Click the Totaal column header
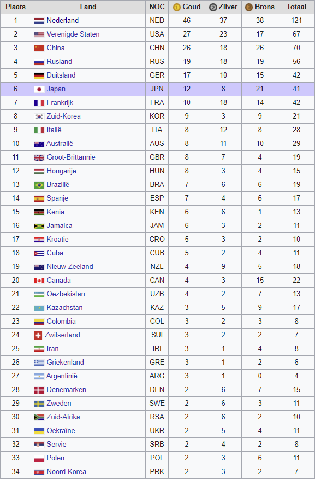The height and width of the screenshot is (479, 315). tap(296, 7)
